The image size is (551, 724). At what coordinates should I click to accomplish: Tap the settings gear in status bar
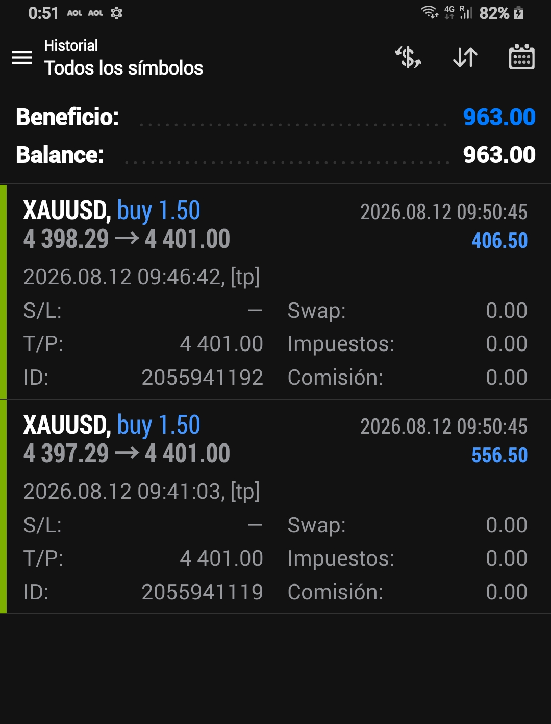point(117,13)
